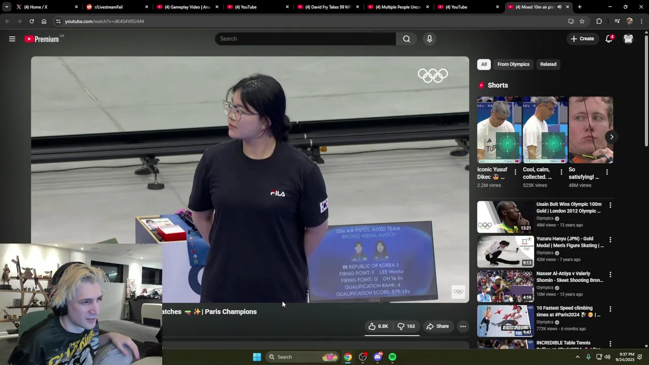Screen dimensions: 649x365
Task: Click the Chrome address bar URL
Action: click(x=104, y=21)
